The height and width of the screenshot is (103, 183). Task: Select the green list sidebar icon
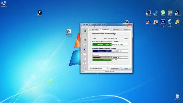pyautogui.click(x=85, y=35)
